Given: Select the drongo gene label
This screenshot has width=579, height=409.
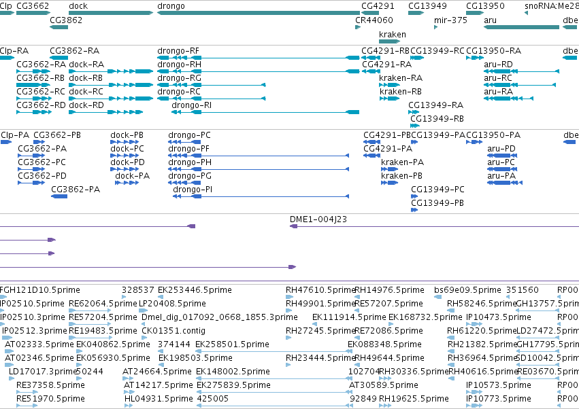Looking at the screenshot, I should [x=171, y=6].
